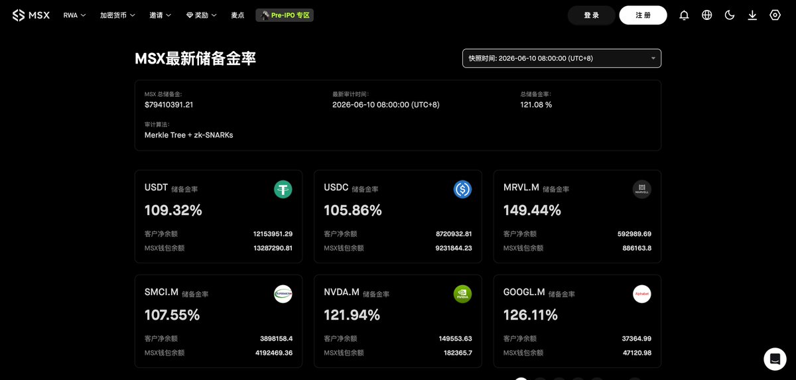Open the chat support widget

[x=775, y=359]
